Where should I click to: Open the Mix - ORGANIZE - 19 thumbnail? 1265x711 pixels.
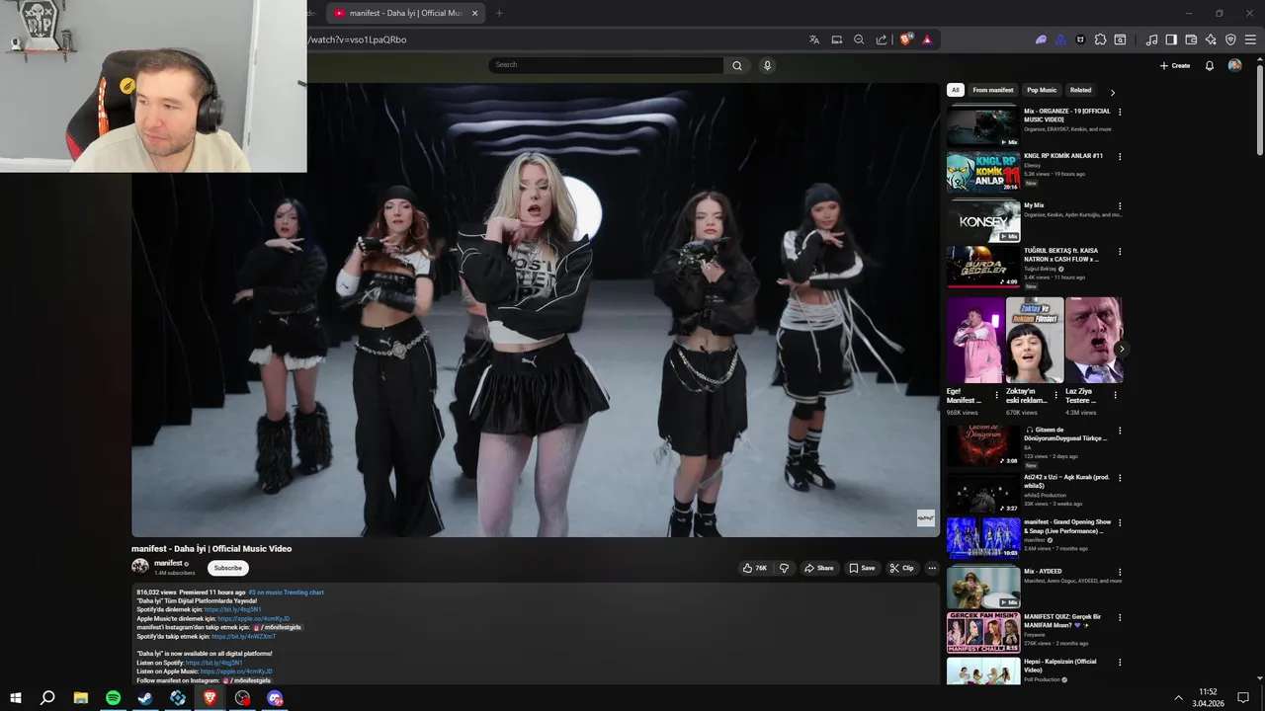pyautogui.click(x=983, y=126)
